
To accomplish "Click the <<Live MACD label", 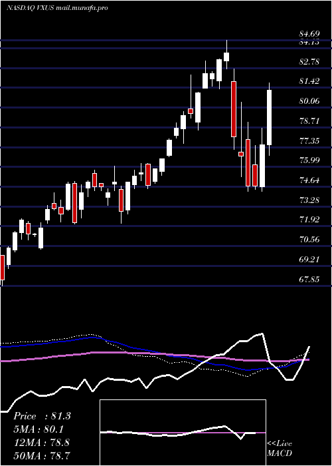I will tap(280, 449).
